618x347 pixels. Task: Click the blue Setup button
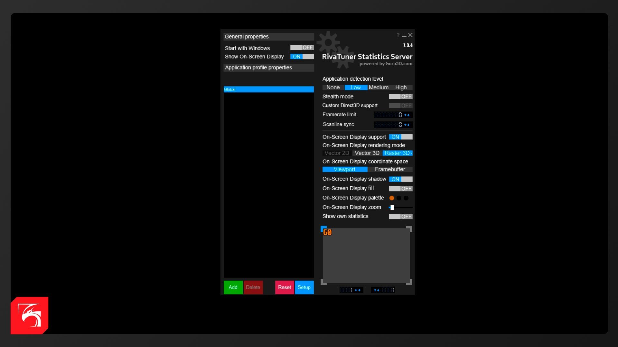pos(304,287)
